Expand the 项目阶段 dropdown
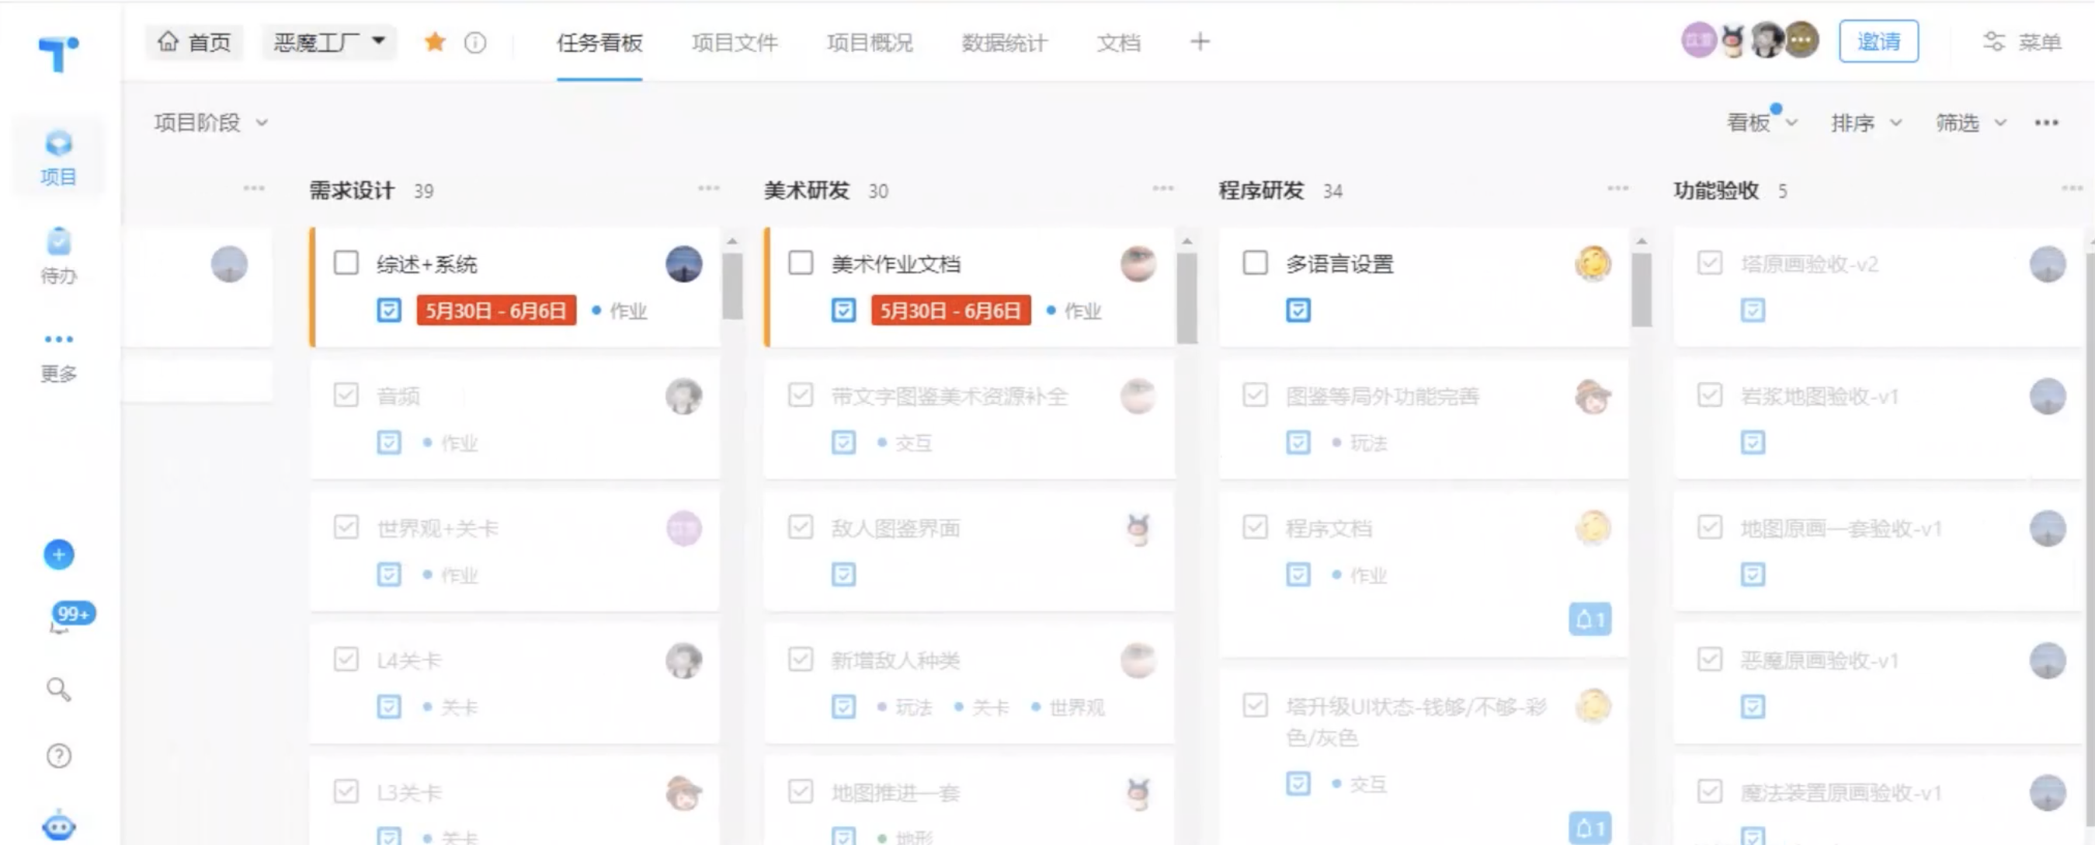2095x845 pixels. coord(209,123)
